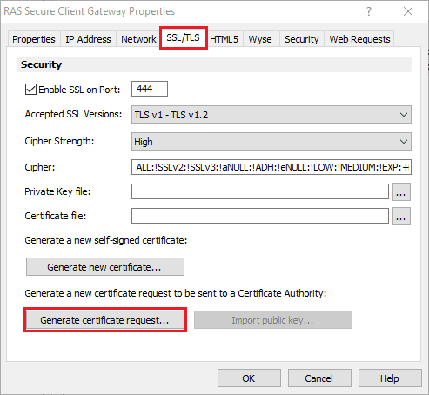This screenshot has width=429, height=395.
Task: Browse for the Private Key file
Action: click(401, 191)
